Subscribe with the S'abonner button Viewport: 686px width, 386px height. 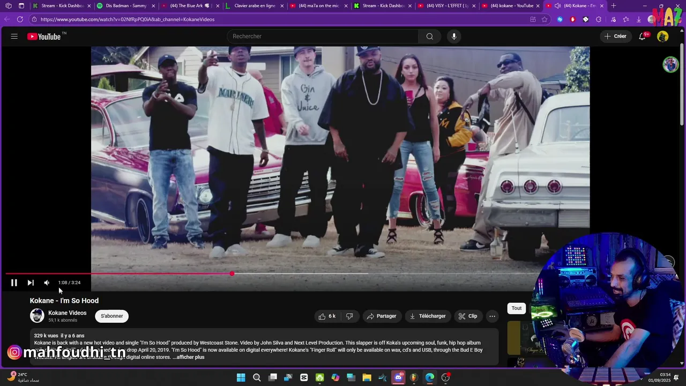pyautogui.click(x=112, y=316)
